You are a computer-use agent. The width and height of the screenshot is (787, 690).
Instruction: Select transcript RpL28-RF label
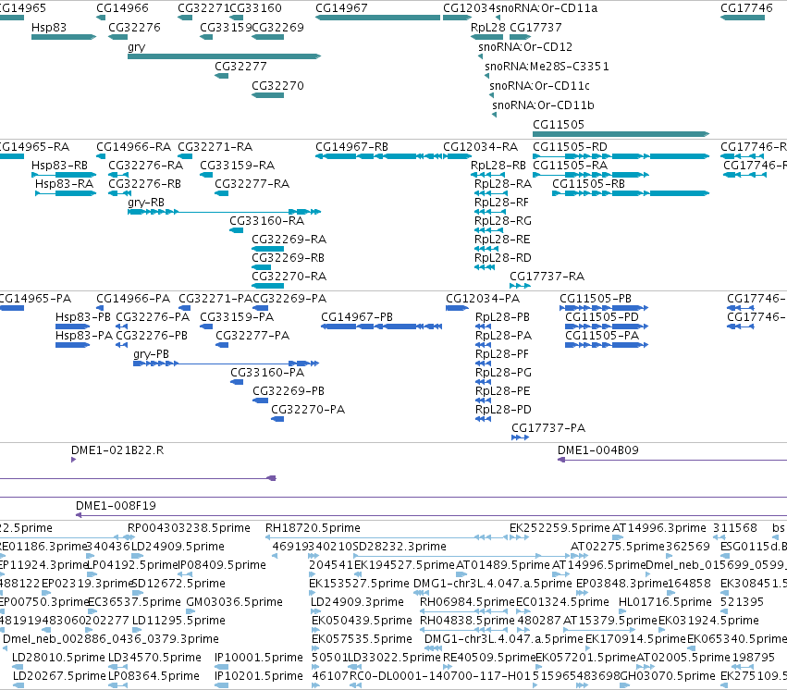point(501,203)
